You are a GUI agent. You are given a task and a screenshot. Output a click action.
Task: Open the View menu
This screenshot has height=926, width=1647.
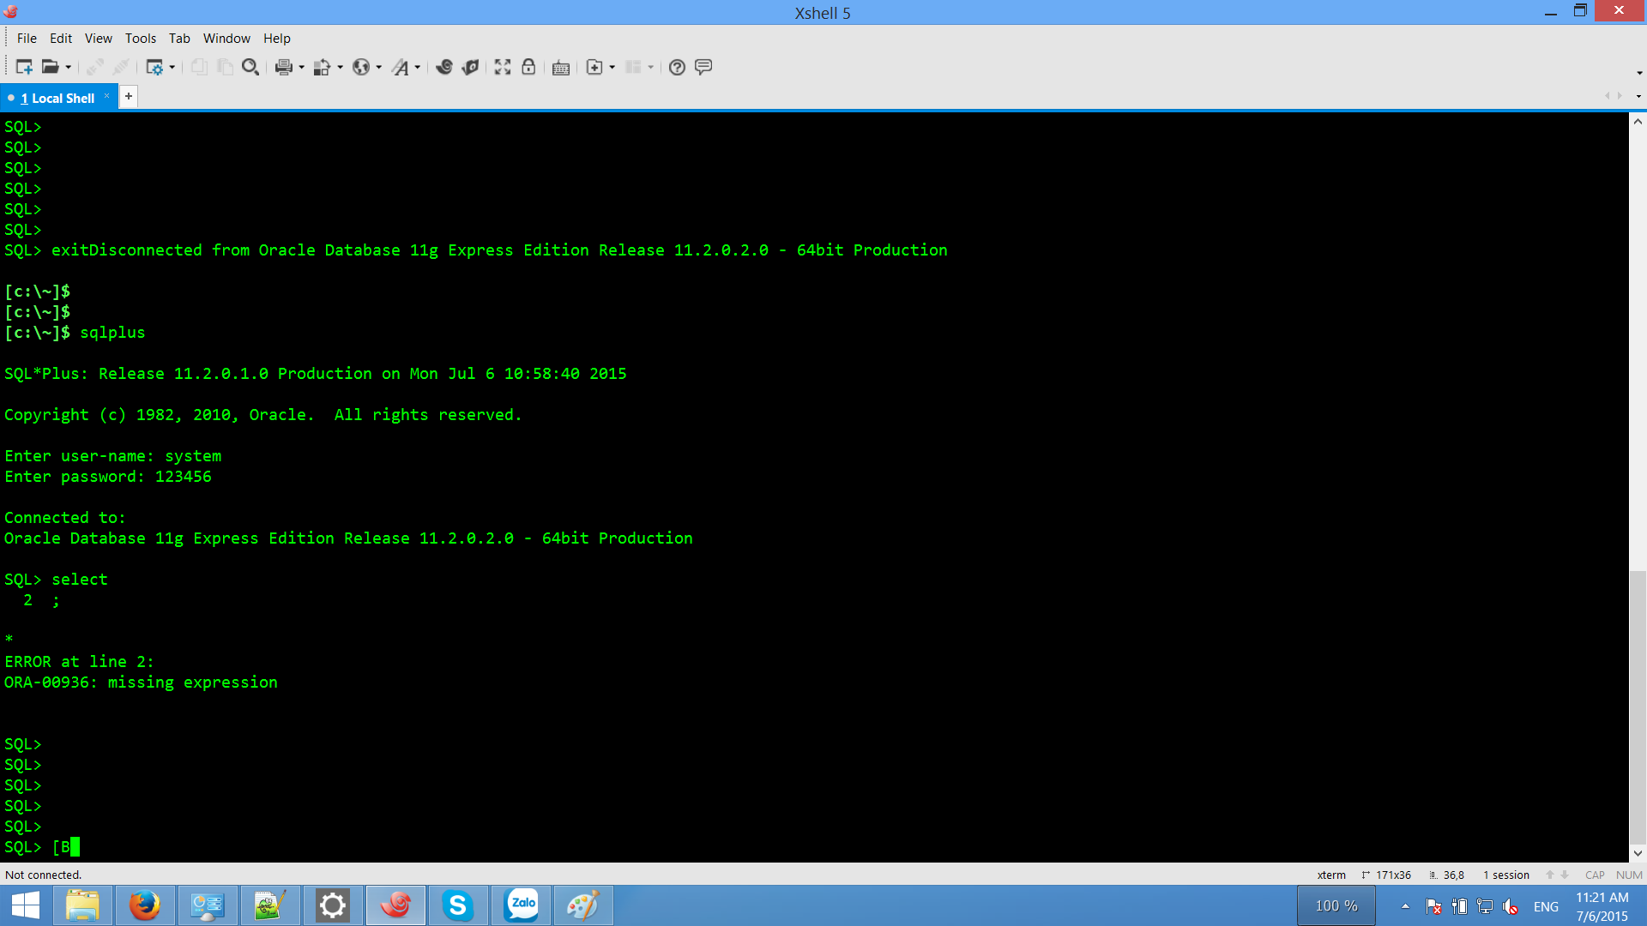99,39
